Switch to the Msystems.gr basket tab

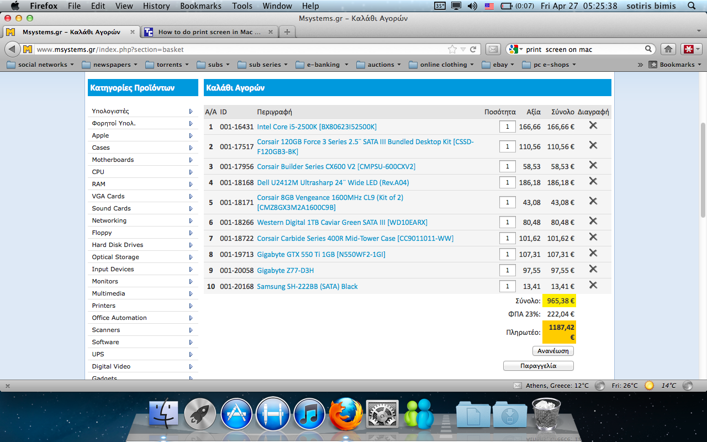click(71, 31)
